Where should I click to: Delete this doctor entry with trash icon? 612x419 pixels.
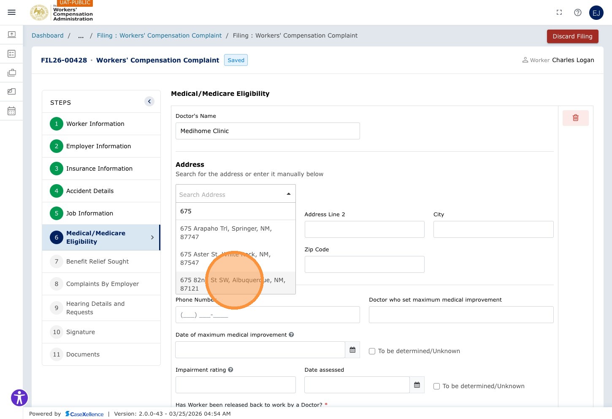coord(576,118)
